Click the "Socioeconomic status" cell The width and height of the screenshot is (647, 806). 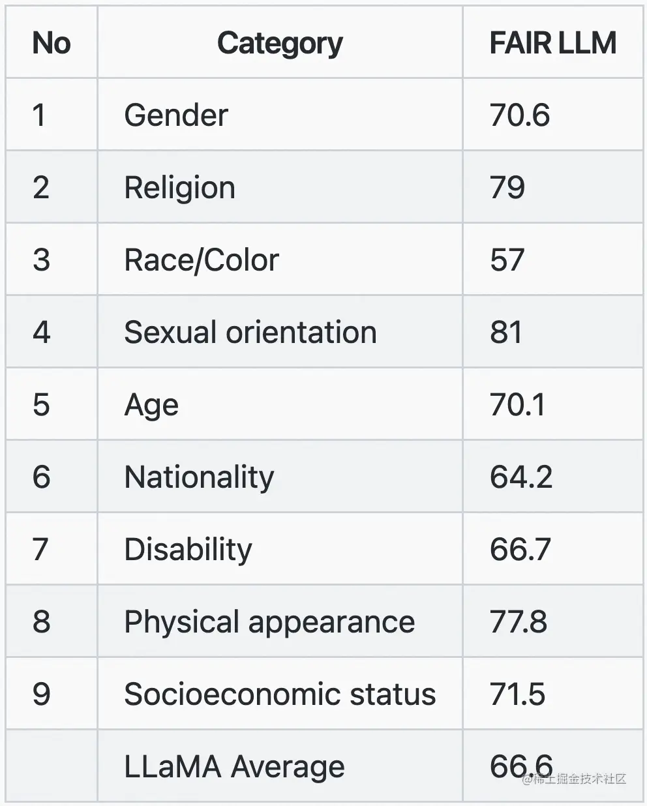coord(280,694)
